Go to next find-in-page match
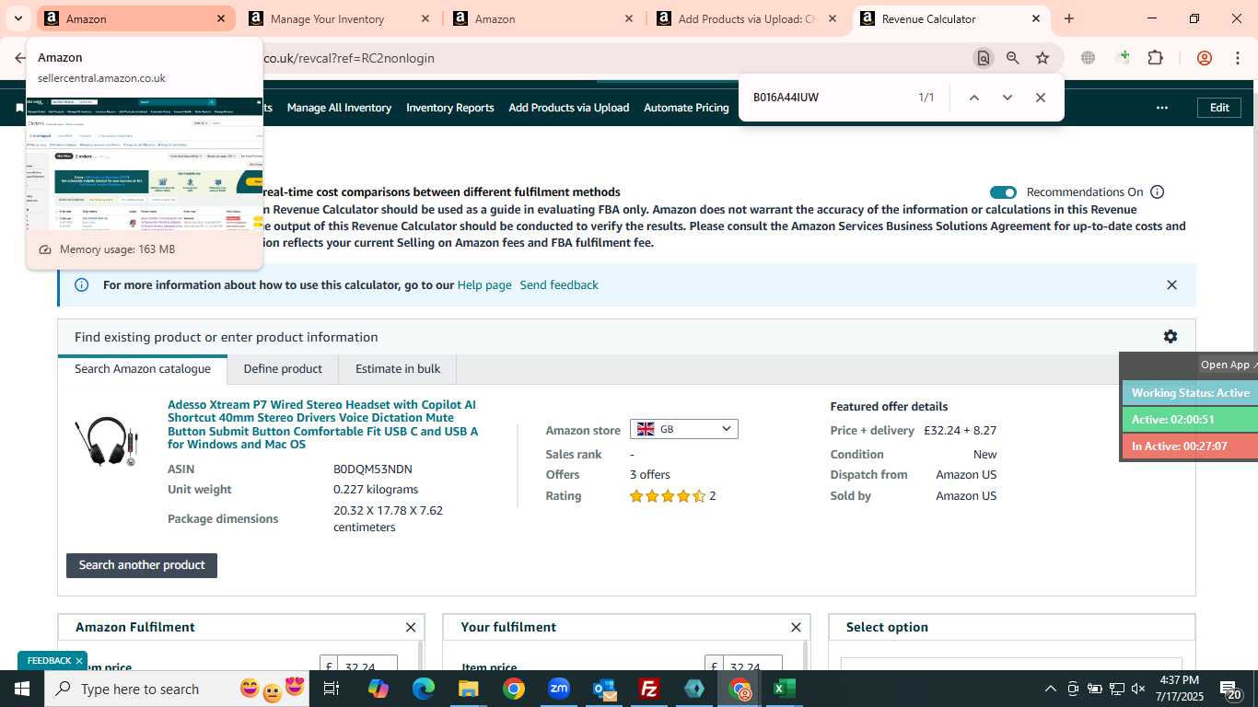This screenshot has width=1258, height=707. 1007,98
